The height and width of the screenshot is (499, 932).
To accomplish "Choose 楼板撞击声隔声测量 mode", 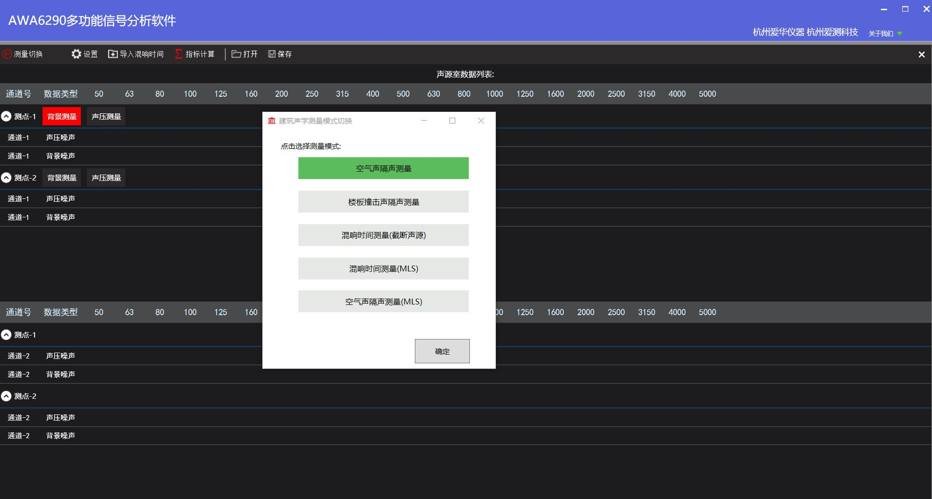I will tap(383, 202).
